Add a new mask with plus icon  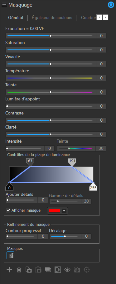click(x=9, y=270)
